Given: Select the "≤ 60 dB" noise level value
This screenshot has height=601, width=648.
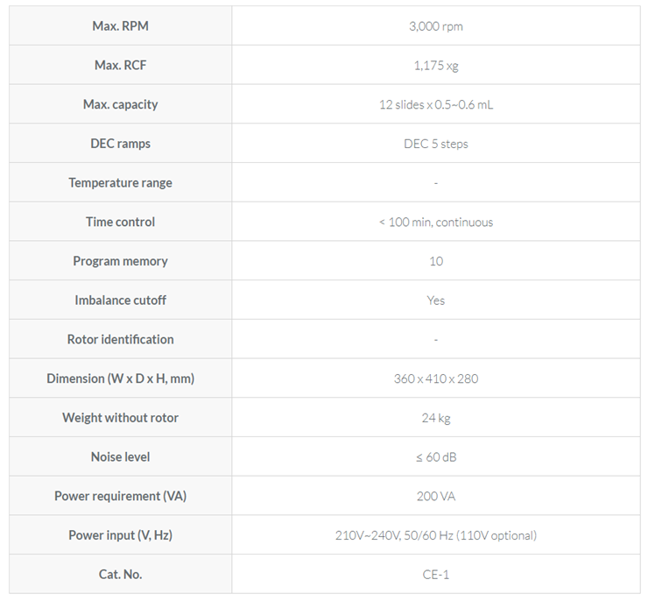Looking at the screenshot, I should (435, 457).
